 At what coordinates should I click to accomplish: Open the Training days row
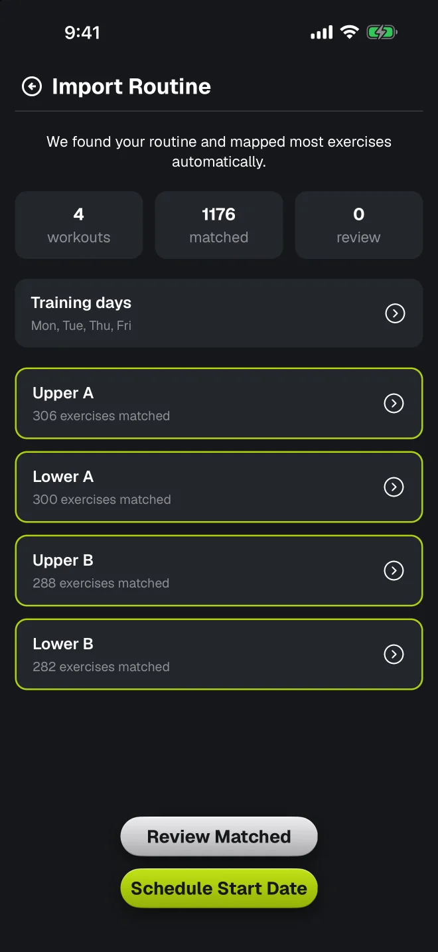pos(219,313)
